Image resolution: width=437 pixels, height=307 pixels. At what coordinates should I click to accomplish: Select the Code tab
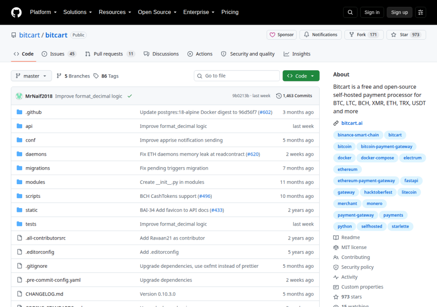[24, 54]
